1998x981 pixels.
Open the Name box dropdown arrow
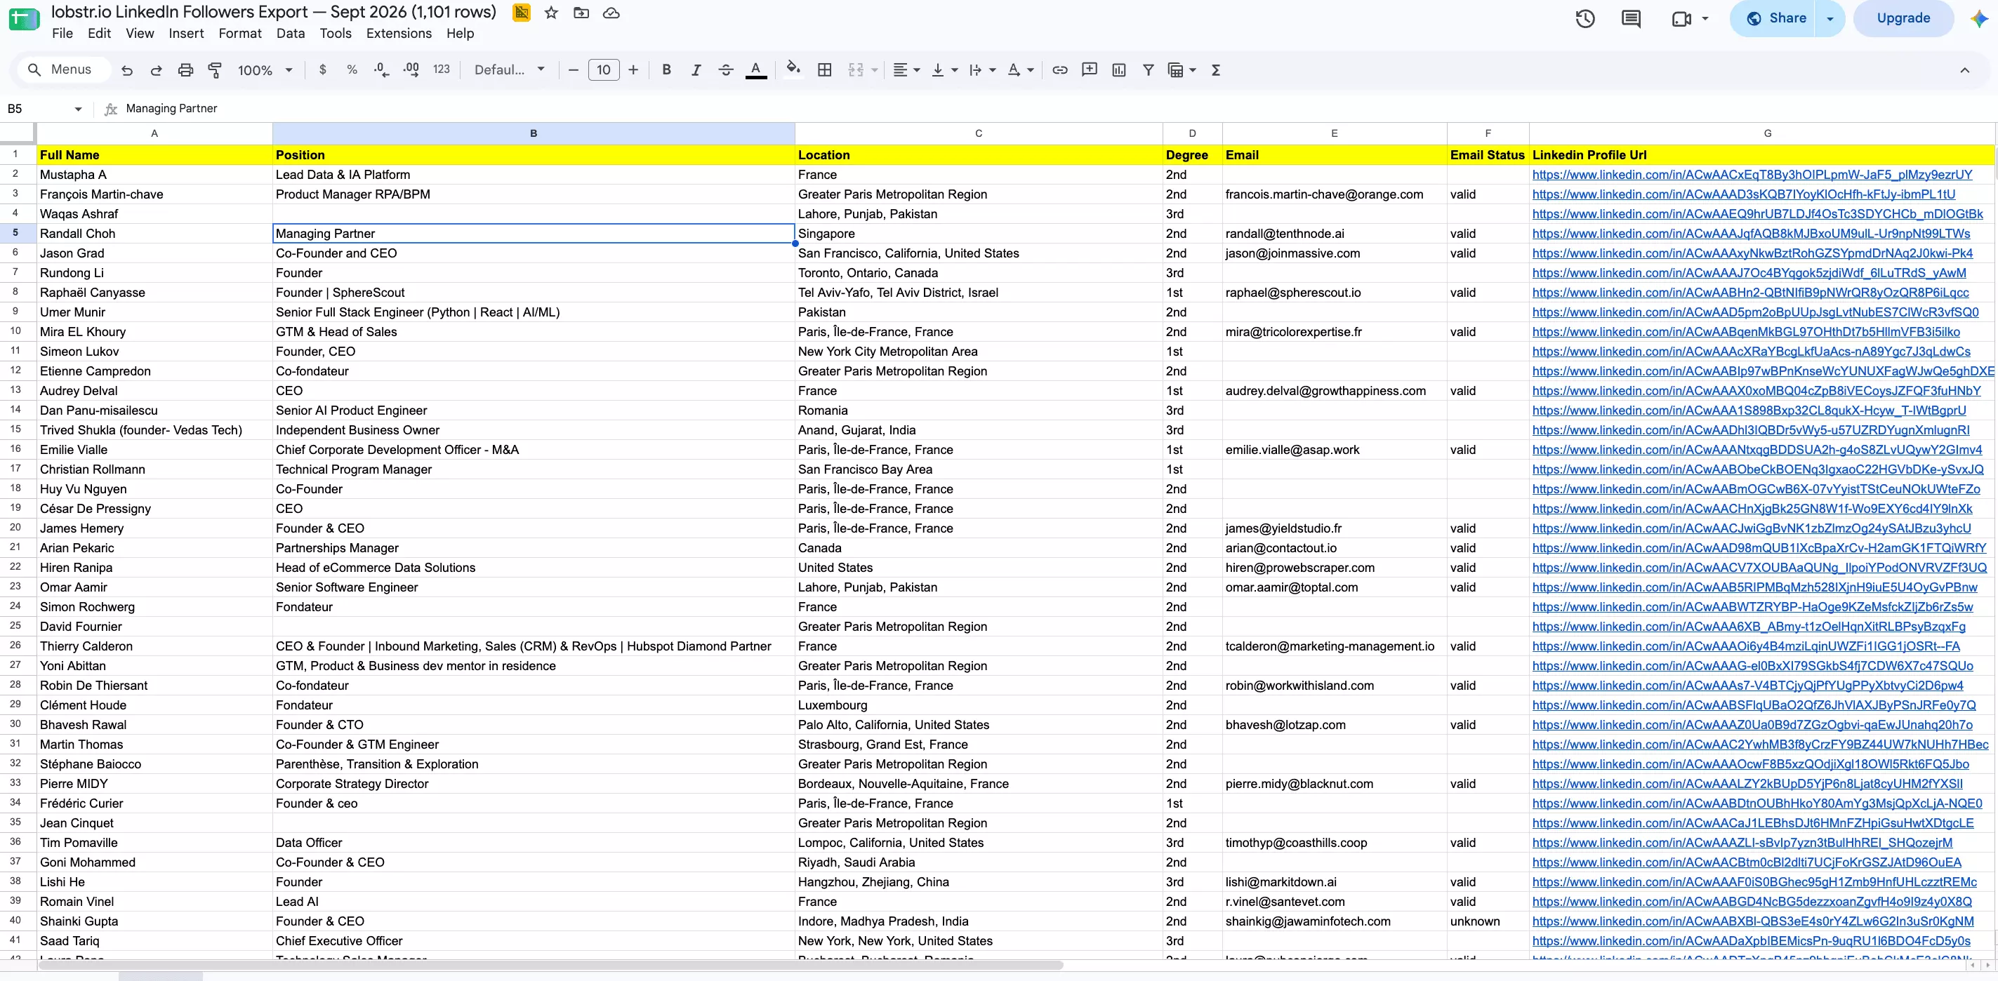pos(77,109)
